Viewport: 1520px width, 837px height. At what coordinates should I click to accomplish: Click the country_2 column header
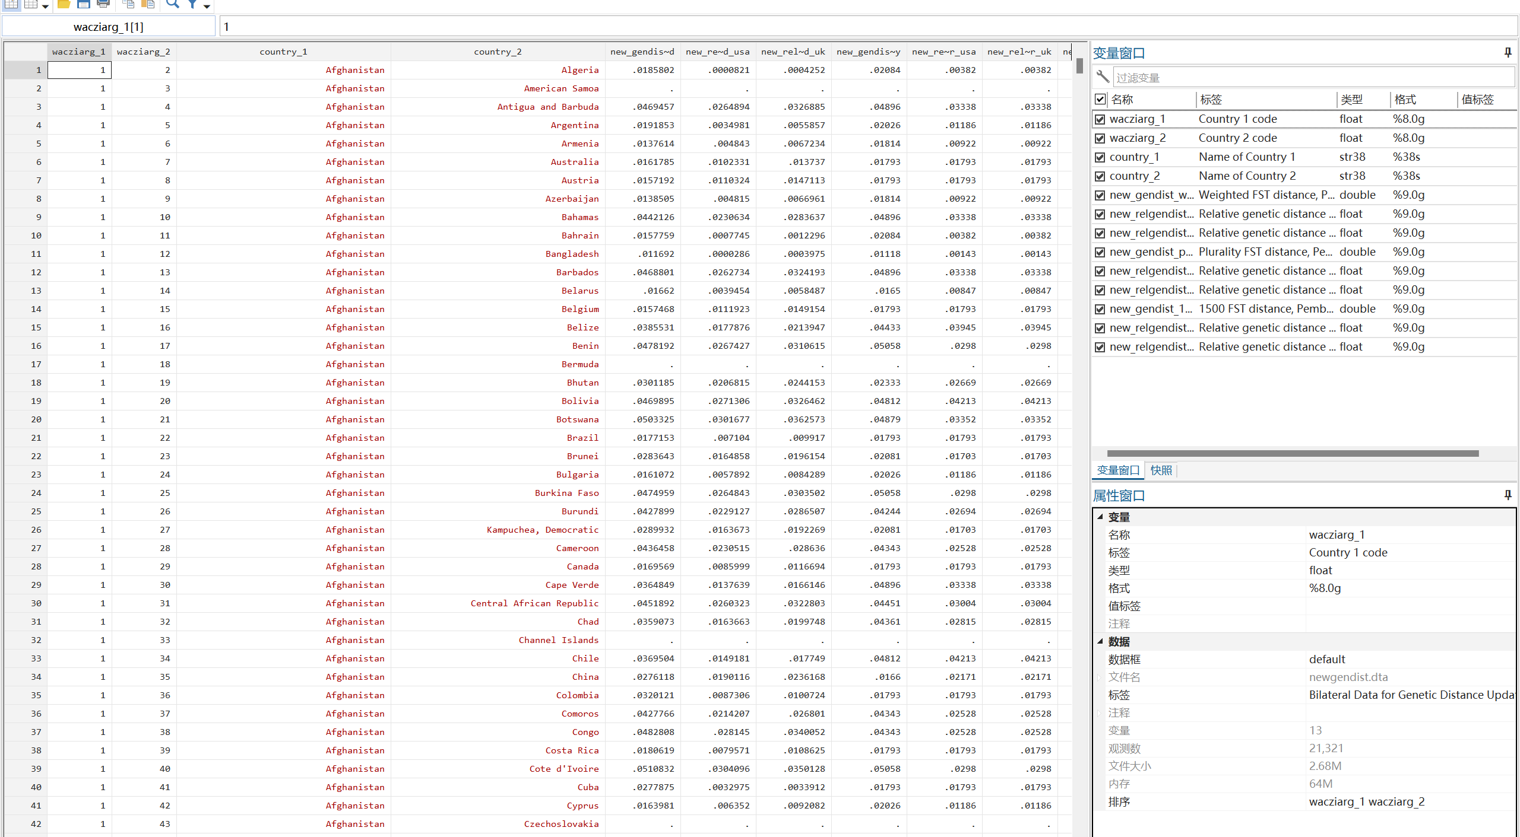tap(497, 52)
